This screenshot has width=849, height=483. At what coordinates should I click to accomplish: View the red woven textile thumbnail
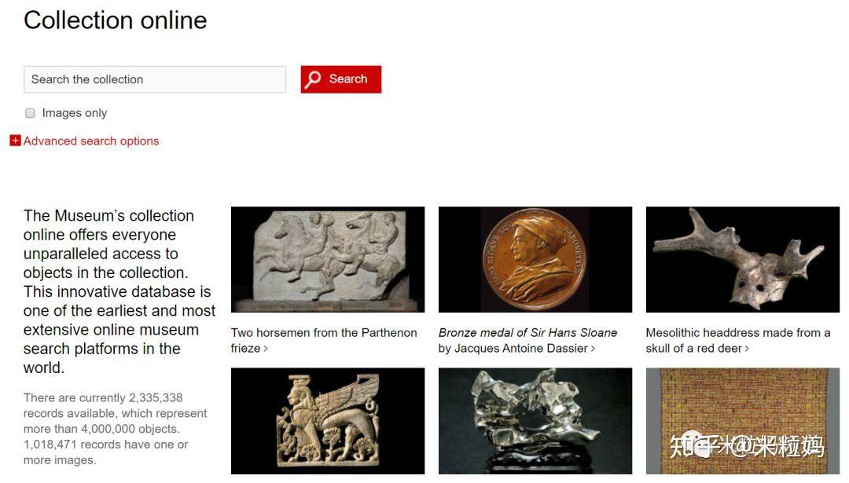click(742, 421)
